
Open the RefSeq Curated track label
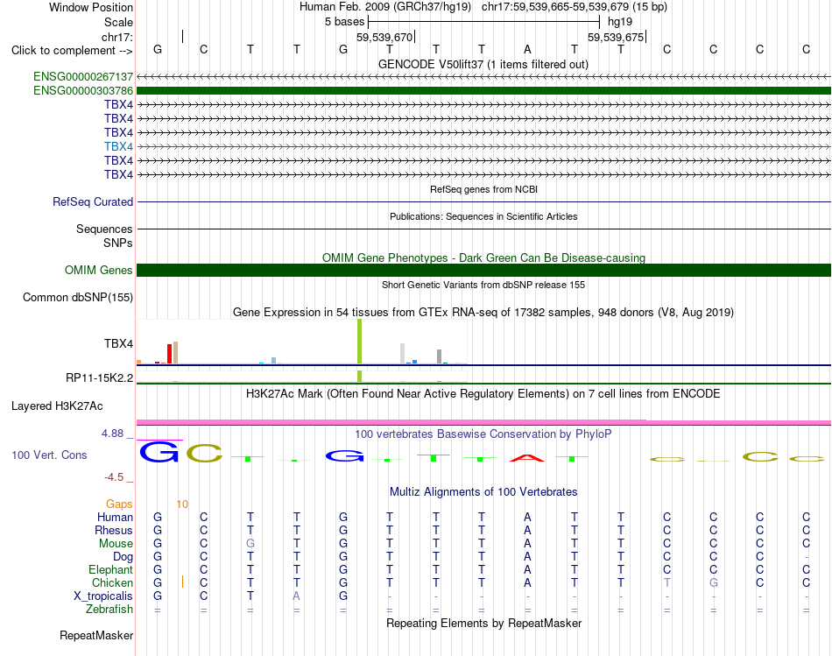tap(92, 201)
